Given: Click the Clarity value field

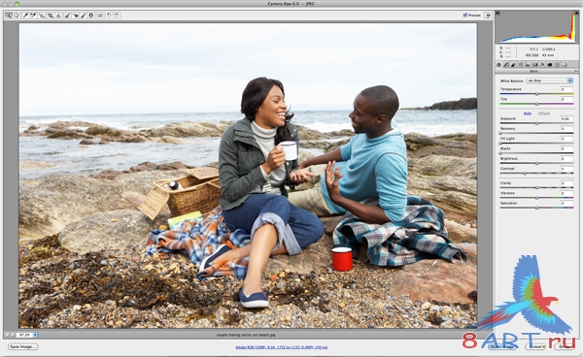Looking at the screenshot, I should coord(566,183).
